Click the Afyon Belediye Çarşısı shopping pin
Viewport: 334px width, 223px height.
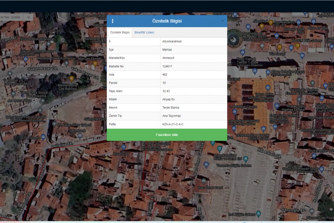[268, 72]
